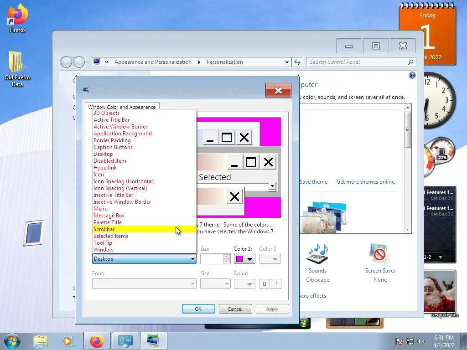467x350 pixels.
Task: Click the control panel icon in address bar
Action: [97, 62]
